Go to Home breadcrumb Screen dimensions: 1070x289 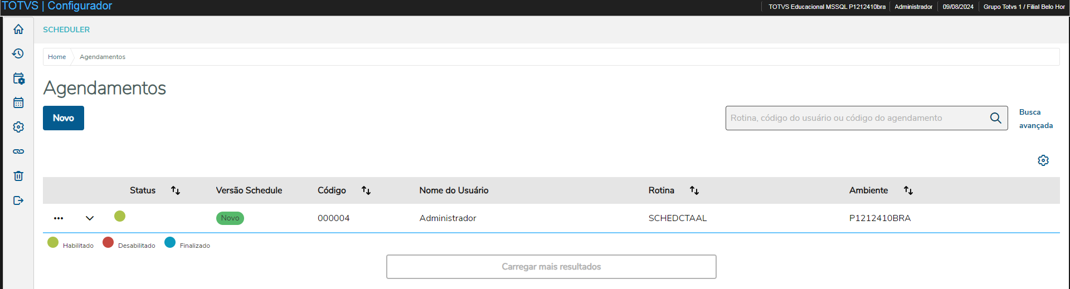(57, 57)
